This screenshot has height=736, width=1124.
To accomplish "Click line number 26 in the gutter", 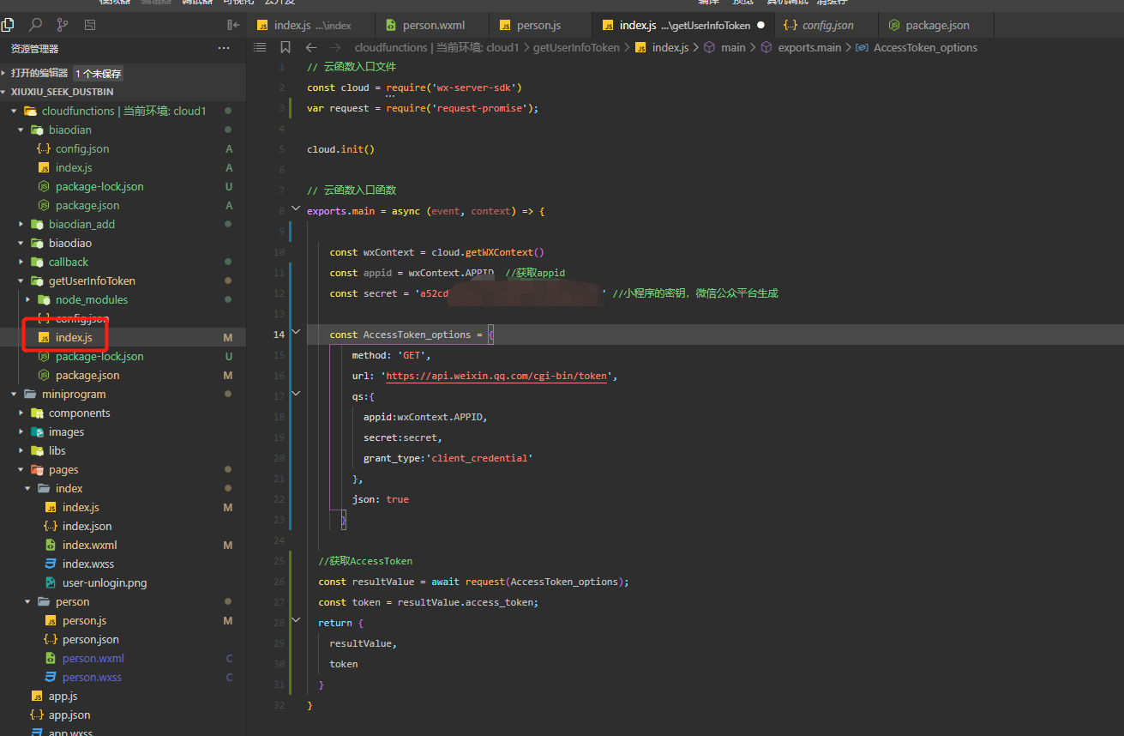I will point(279,582).
